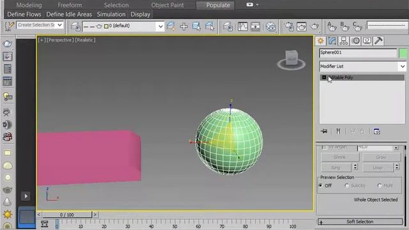The width and height of the screenshot is (409, 230).
Task: Open the Define Flows panel
Action: [x=24, y=14]
